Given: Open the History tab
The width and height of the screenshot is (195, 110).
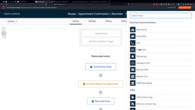Looking at the screenshot, I should 108,21.
